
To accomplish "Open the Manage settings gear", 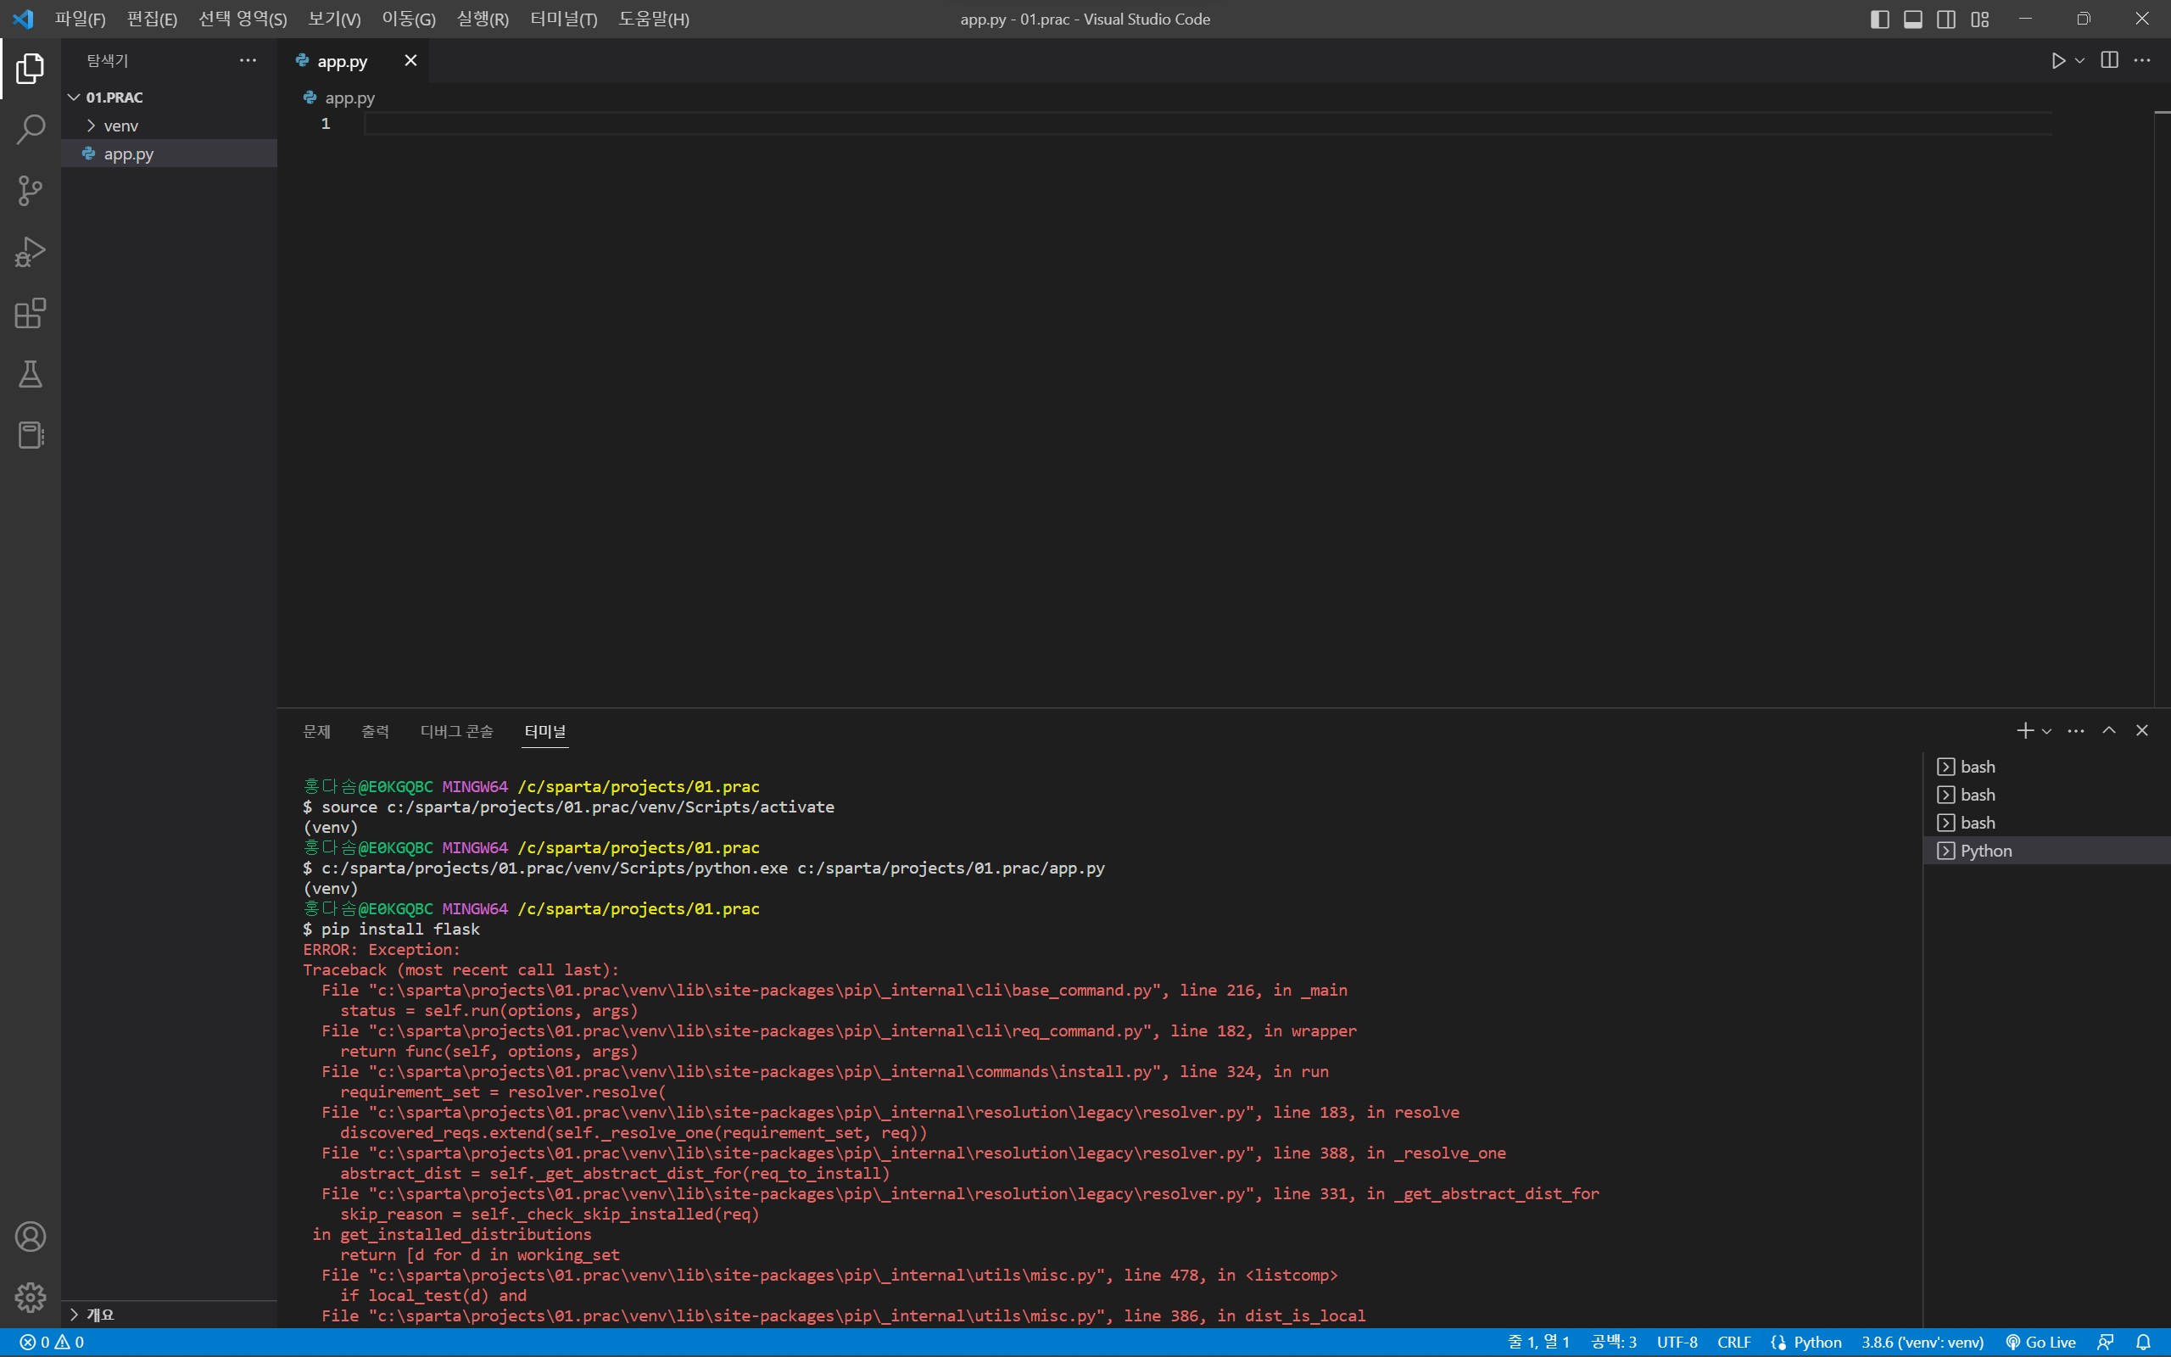I will click(31, 1298).
